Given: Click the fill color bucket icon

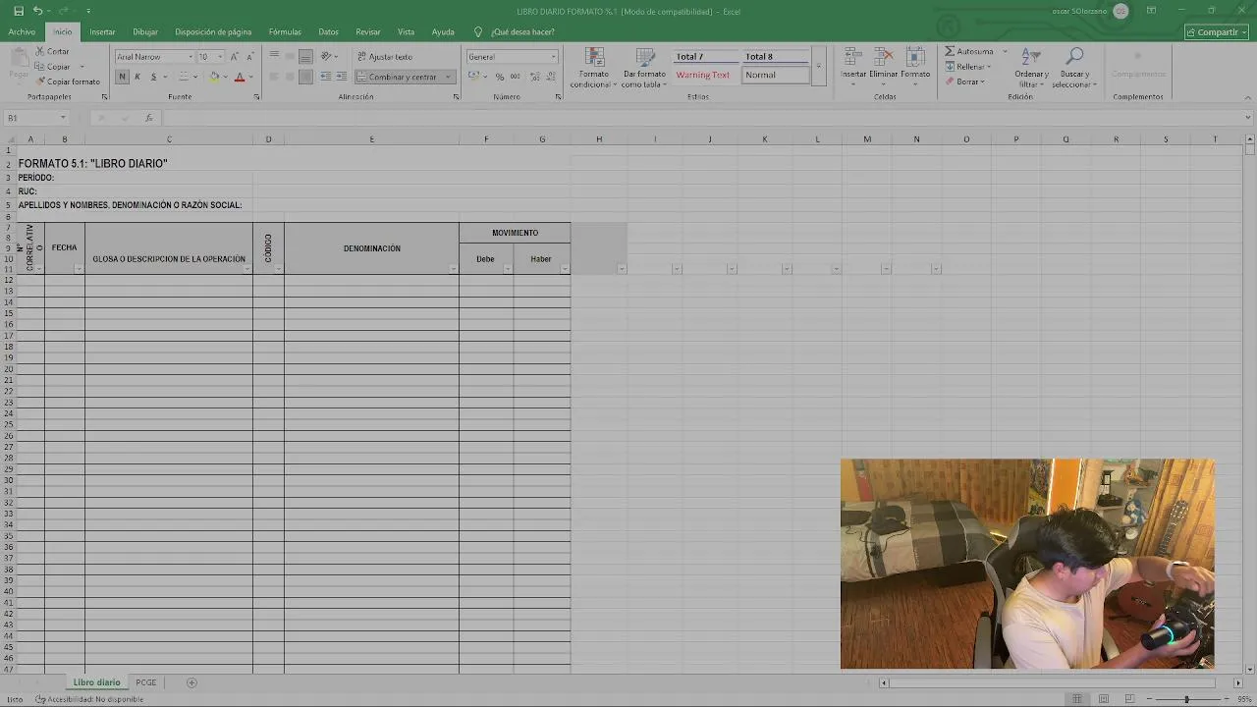Looking at the screenshot, I should pos(214,77).
